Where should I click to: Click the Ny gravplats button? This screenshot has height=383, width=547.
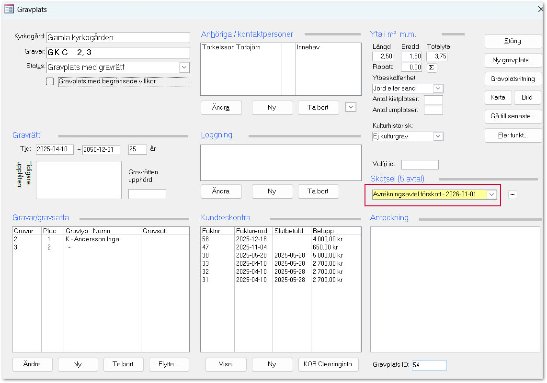coord(512,60)
